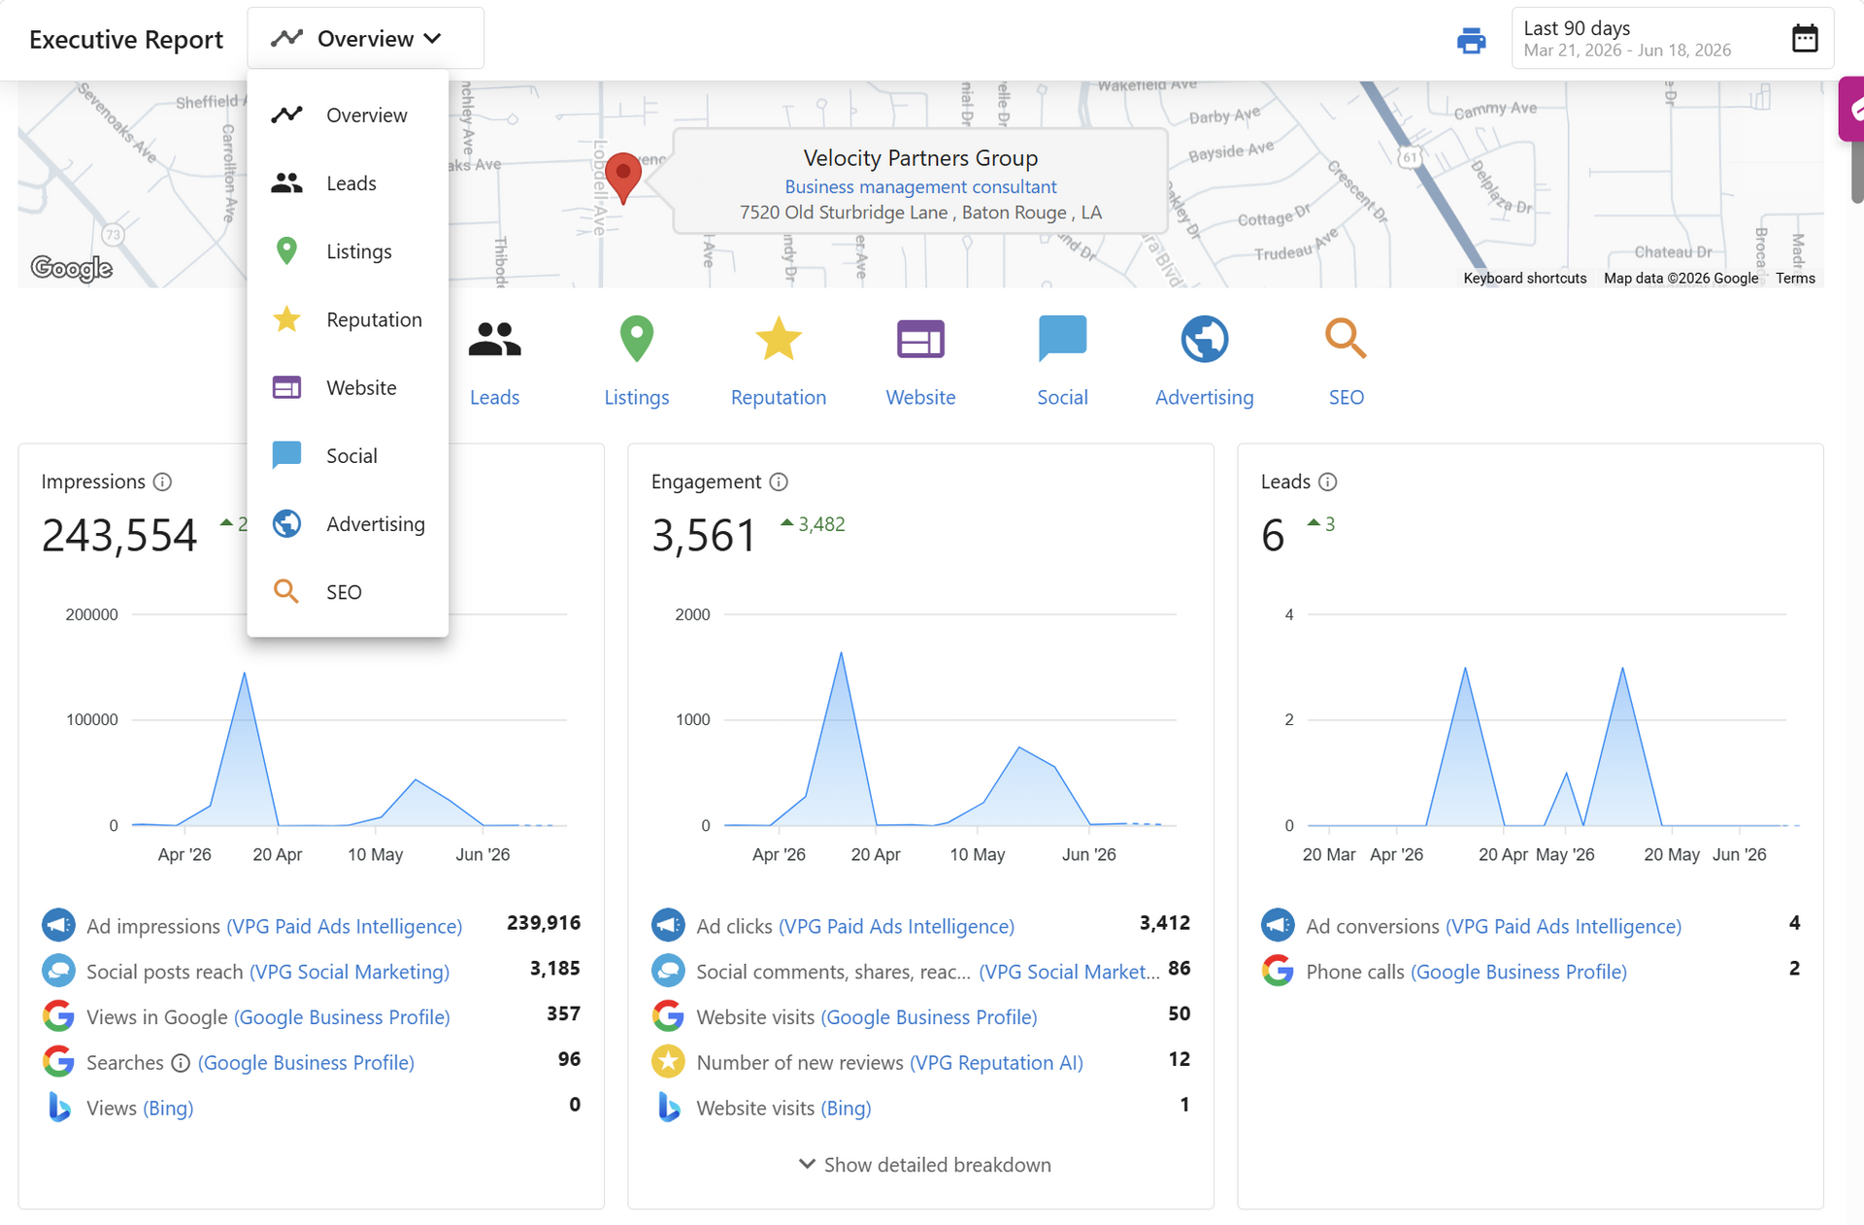The height and width of the screenshot is (1225, 1864).
Task: Select Reputation in the dropdown menu
Action: click(x=348, y=319)
